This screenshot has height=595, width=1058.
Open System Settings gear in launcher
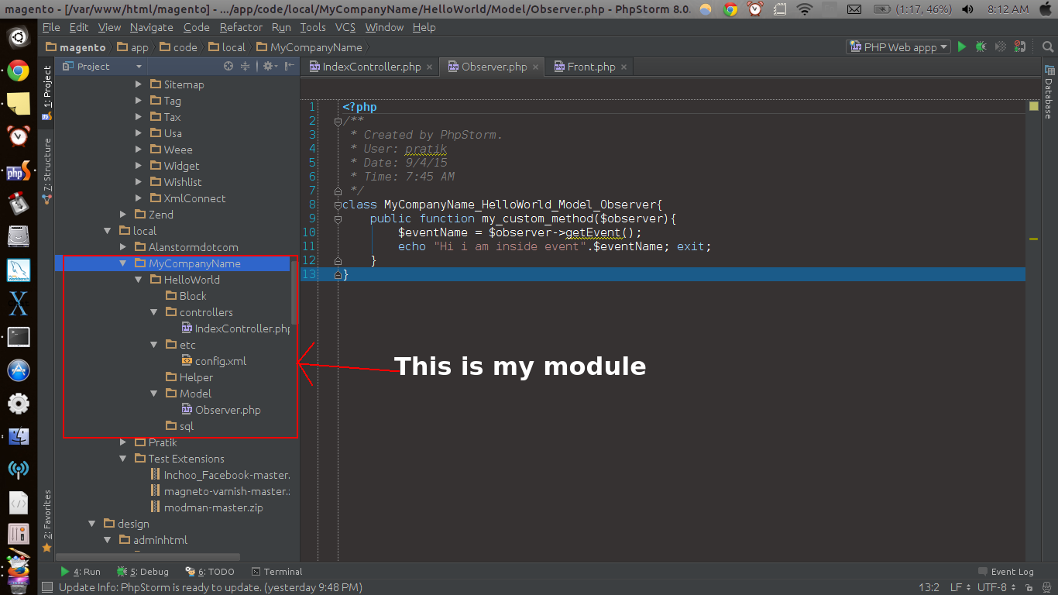pos(19,404)
